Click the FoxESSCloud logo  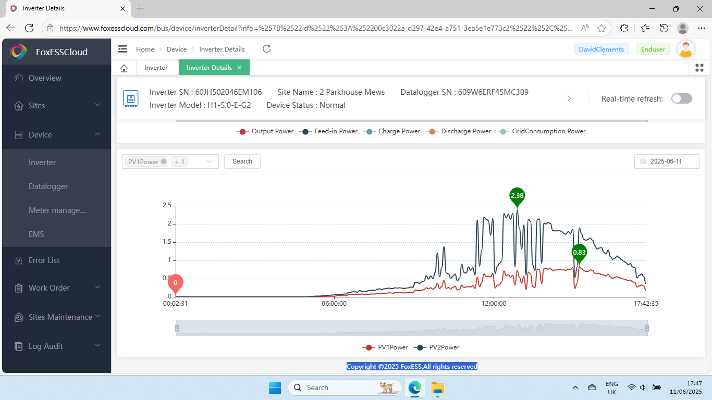[x=19, y=52]
